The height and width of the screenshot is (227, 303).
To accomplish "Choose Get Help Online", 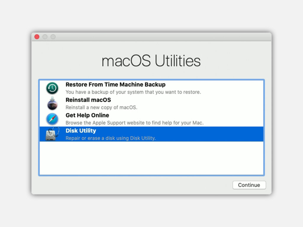I will click(x=87, y=115).
